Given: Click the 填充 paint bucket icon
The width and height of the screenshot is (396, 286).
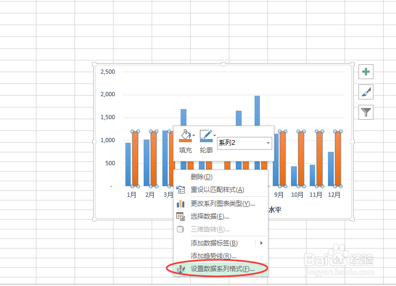Looking at the screenshot, I should pos(185,136).
